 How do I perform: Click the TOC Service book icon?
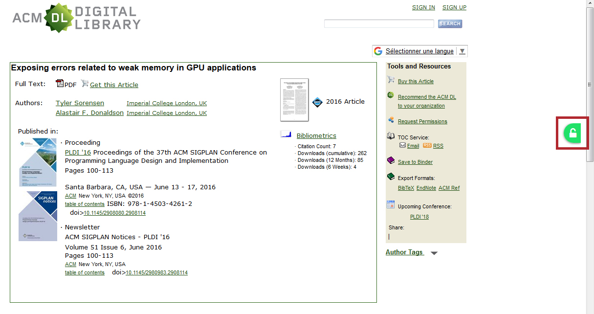tap(391, 136)
